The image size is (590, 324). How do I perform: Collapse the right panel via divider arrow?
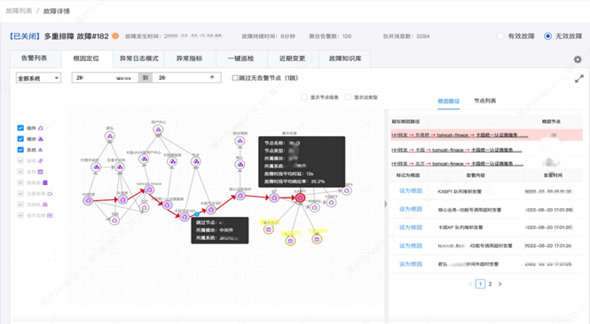click(386, 204)
